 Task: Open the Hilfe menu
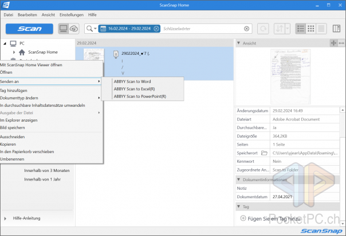(x=92, y=15)
